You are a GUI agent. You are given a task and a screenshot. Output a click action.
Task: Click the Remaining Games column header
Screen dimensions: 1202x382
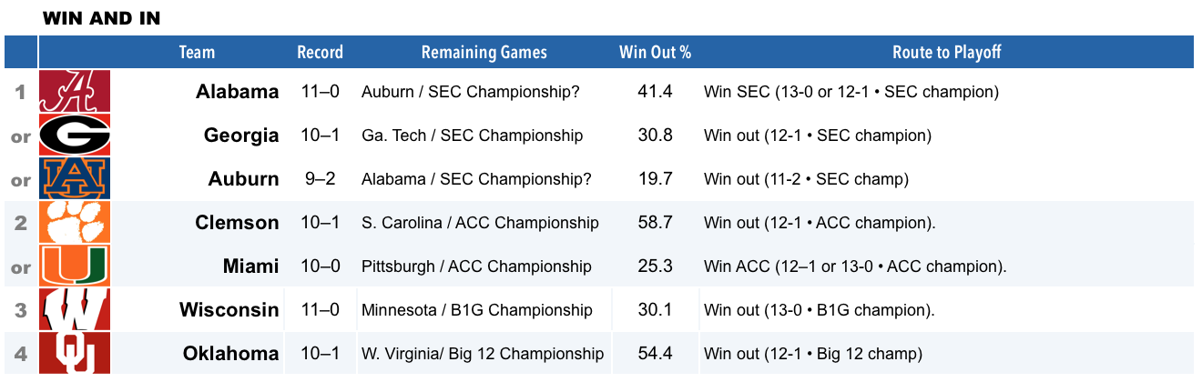(484, 52)
